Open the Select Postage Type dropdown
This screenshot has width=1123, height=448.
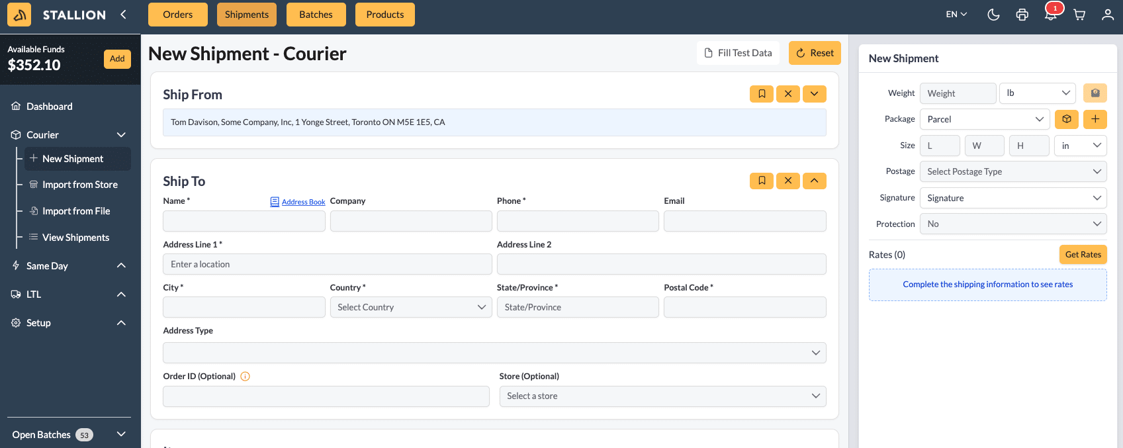1013,171
